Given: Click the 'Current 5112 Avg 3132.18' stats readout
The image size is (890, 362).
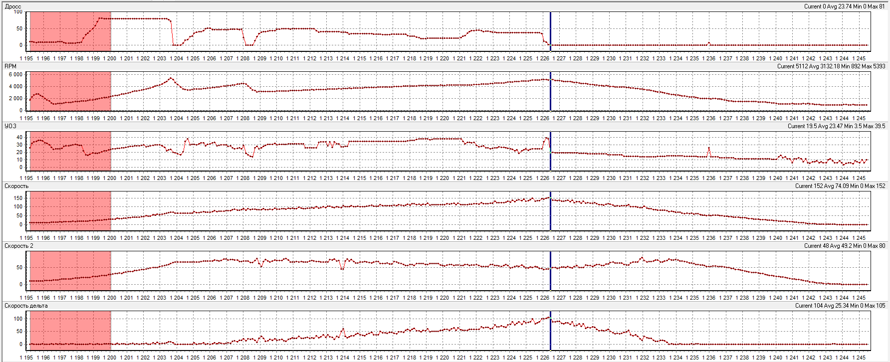Looking at the screenshot, I should pos(831,66).
